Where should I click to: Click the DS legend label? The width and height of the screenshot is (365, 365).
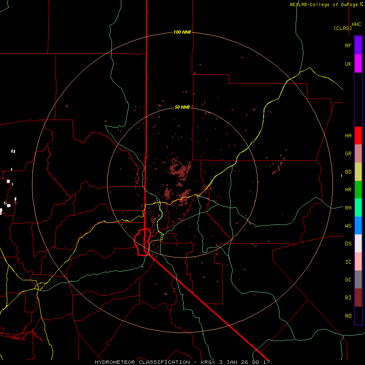point(348,244)
